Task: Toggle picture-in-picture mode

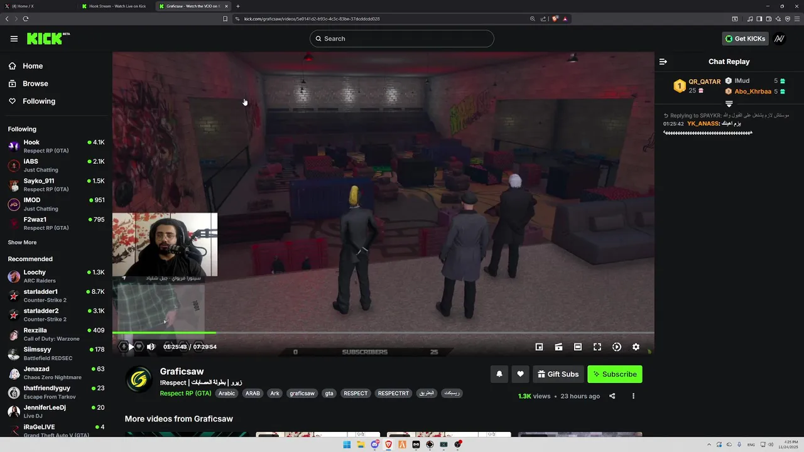Action: click(x=539, y=347)
